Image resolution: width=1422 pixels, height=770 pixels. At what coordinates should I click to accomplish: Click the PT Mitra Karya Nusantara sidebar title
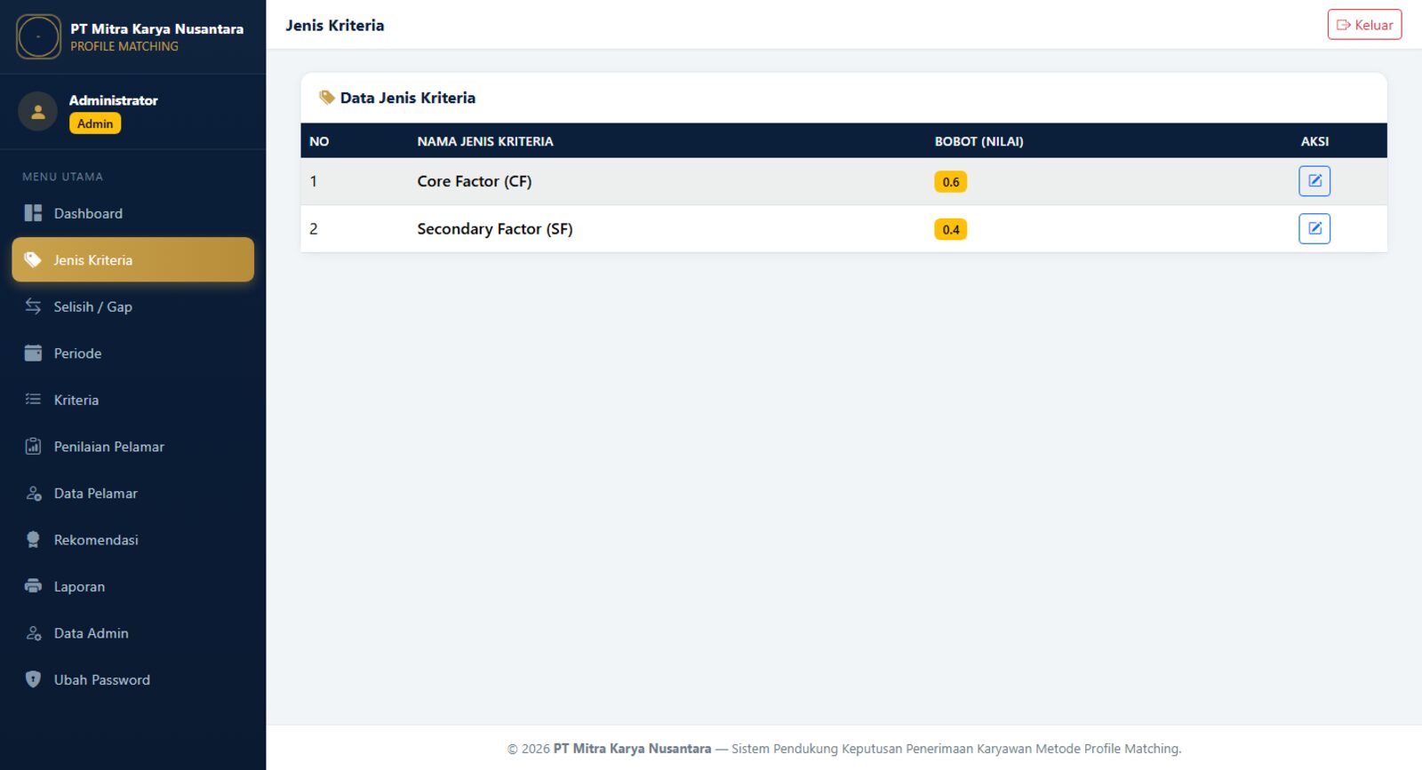click(157, 28)
